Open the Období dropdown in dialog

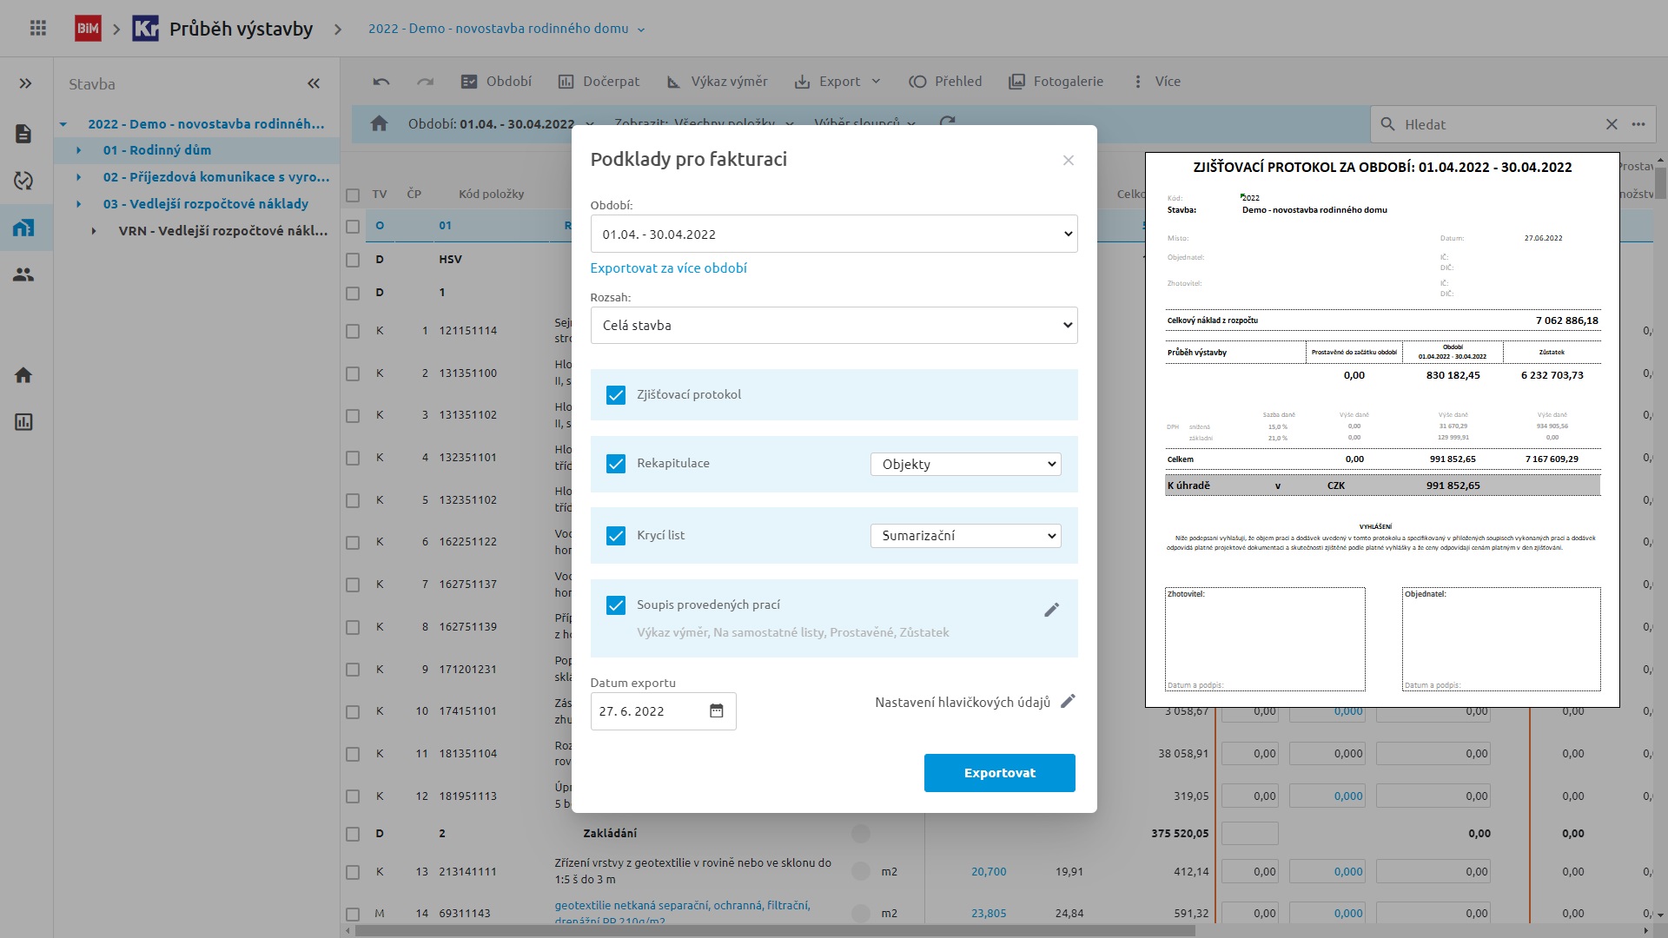[x=833, y=234]
